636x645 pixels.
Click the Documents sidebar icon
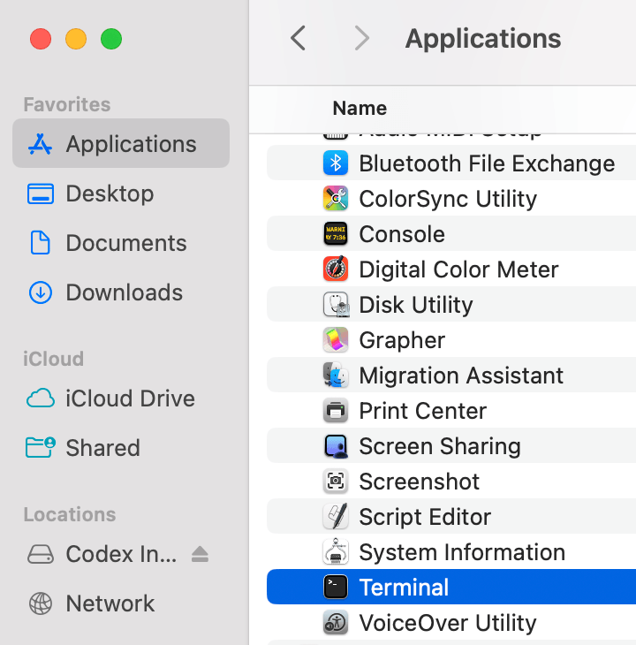coord(41,243)
